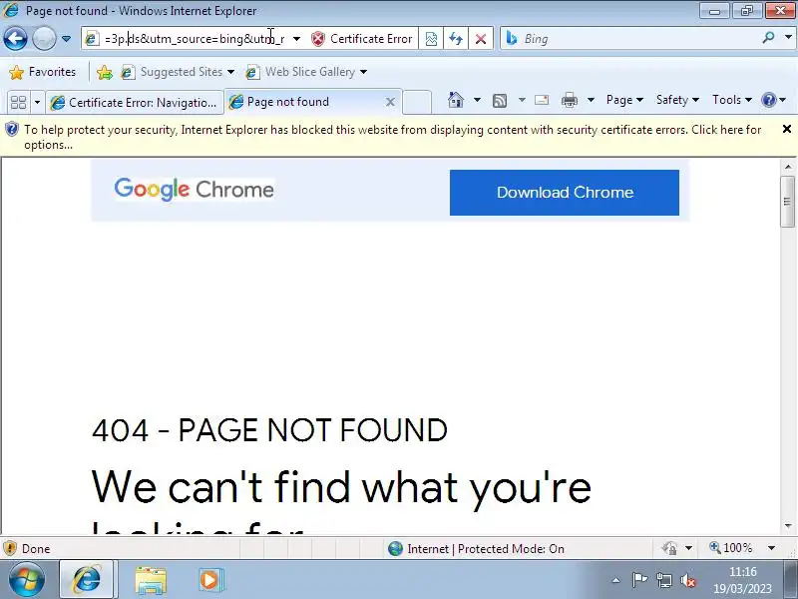Switch to the Certificate Error: Navigation tab

point(135,103)
